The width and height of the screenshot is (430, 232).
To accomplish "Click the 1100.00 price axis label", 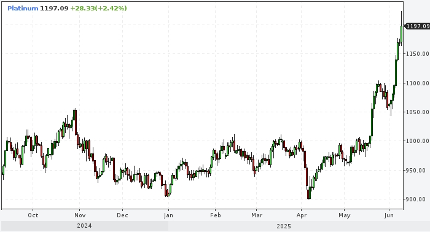I will [x=418, y=83].
